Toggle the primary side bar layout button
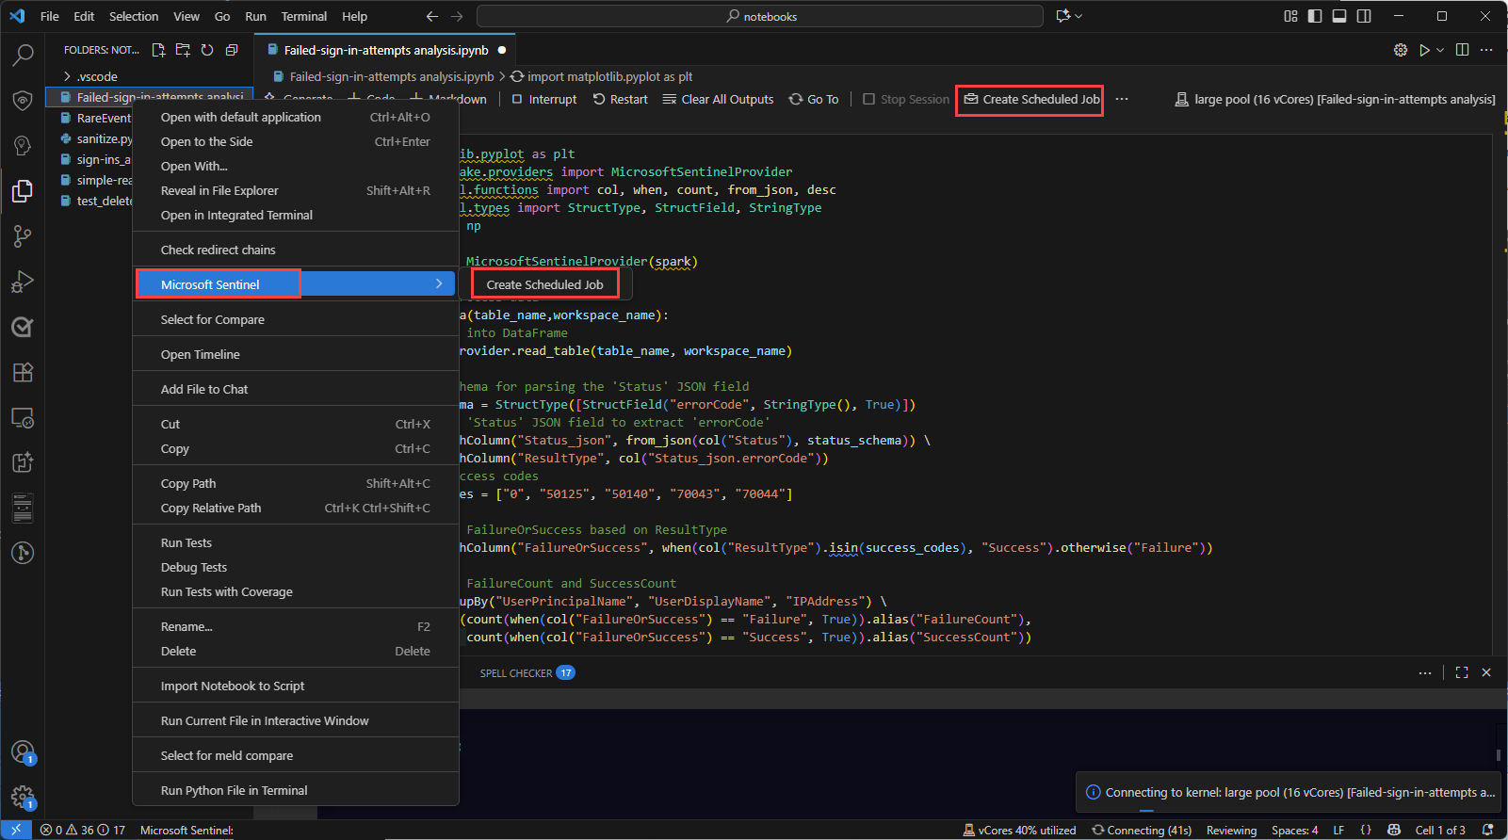 point(1315,16)
